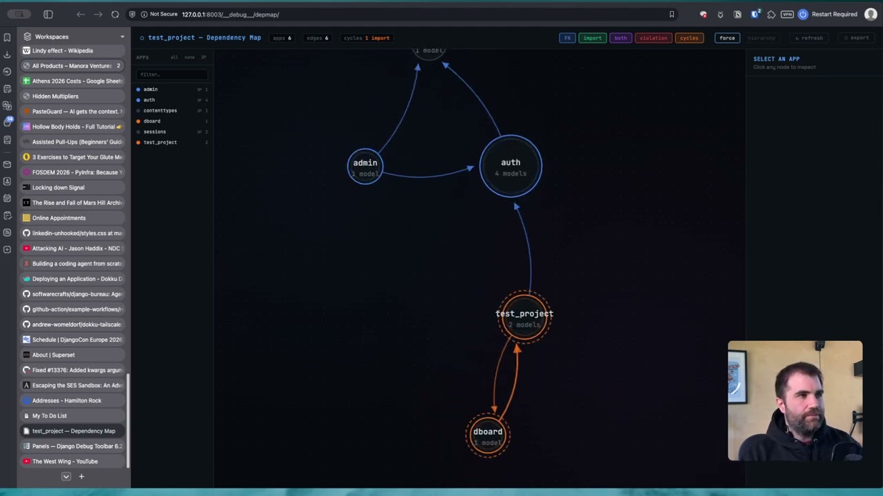
Task: Select all apps with the 'all' link
Action: (x=174, y=57)
